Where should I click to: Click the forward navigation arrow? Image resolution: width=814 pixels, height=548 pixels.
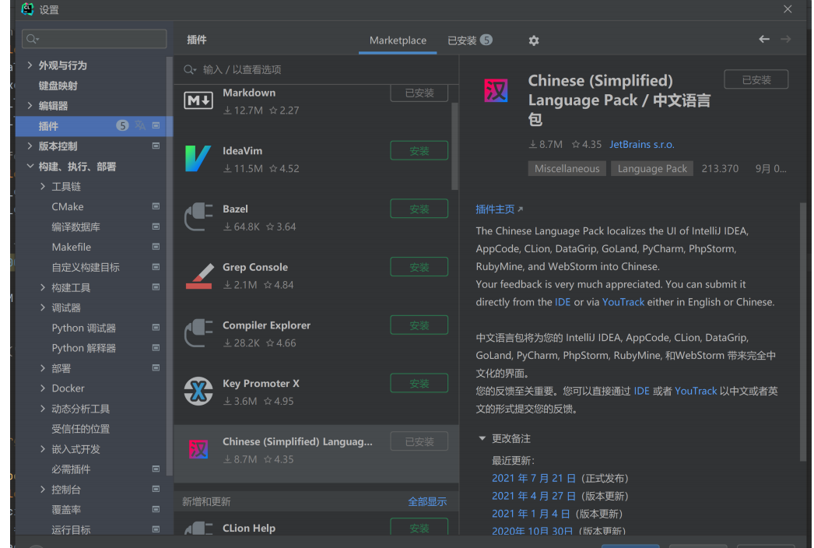click(785, 40)
